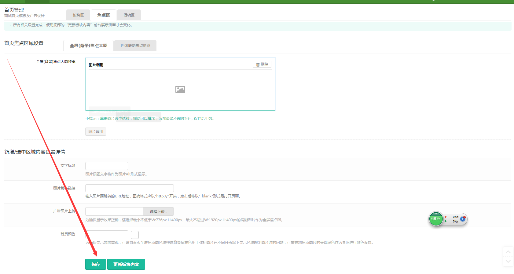
Task: Click the 更新板块内容 button
Action: [x=126, y=264]
